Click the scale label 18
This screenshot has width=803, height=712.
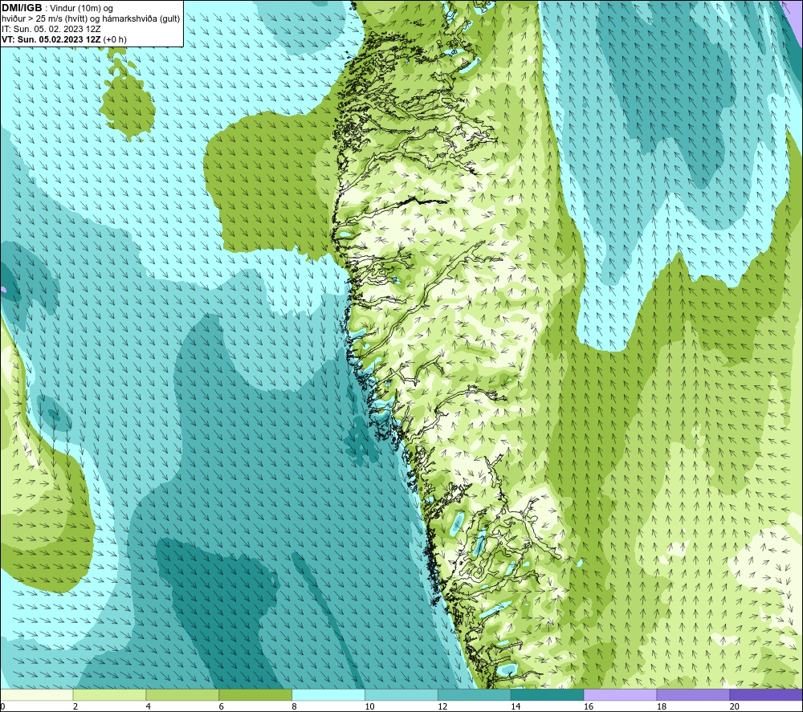coord(661,706)
